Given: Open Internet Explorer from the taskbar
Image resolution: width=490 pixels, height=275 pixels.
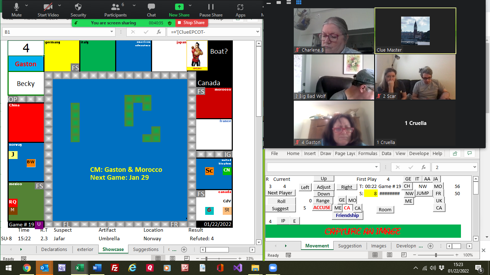Looking at the screenshot, I should pyautogui.click(x=132, y=268).
